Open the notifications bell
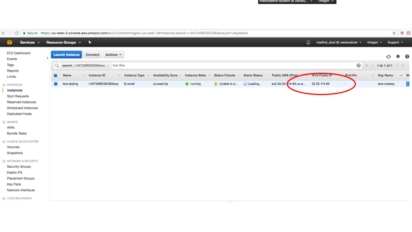412x232 pixels. pos(308,42)
